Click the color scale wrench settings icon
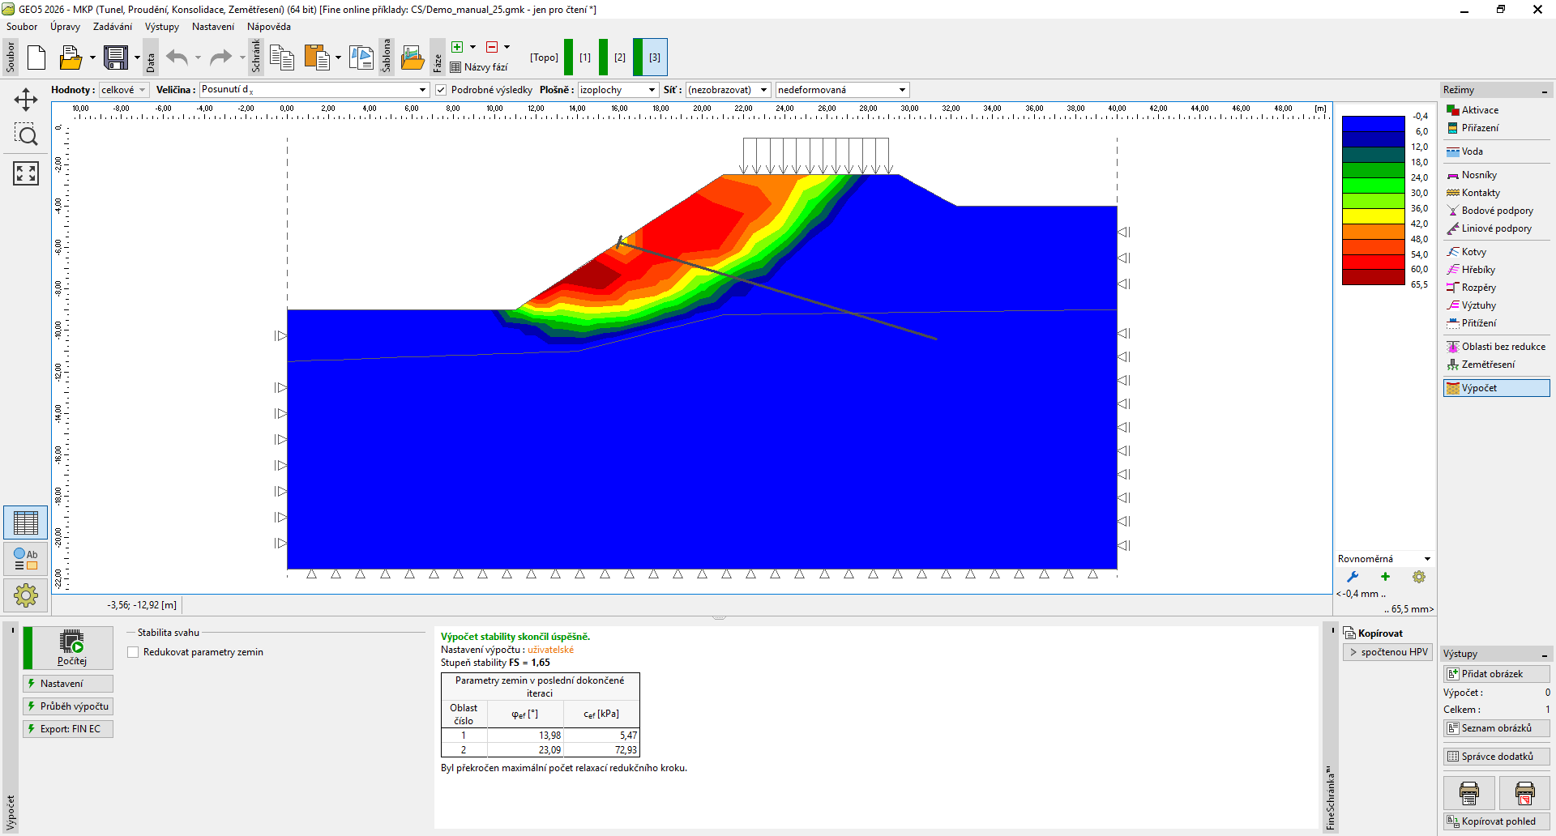 tap(1353, 577)
